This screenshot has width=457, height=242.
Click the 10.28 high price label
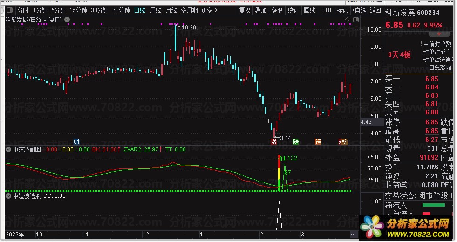click(189, 27)
